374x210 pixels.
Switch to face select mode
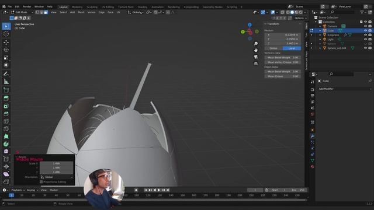click(x=46, y=12)
